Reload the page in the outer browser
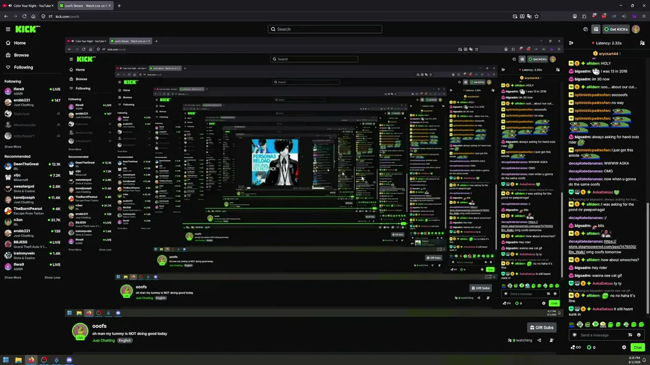Screen dimensions: 650x365 point(24,16)
